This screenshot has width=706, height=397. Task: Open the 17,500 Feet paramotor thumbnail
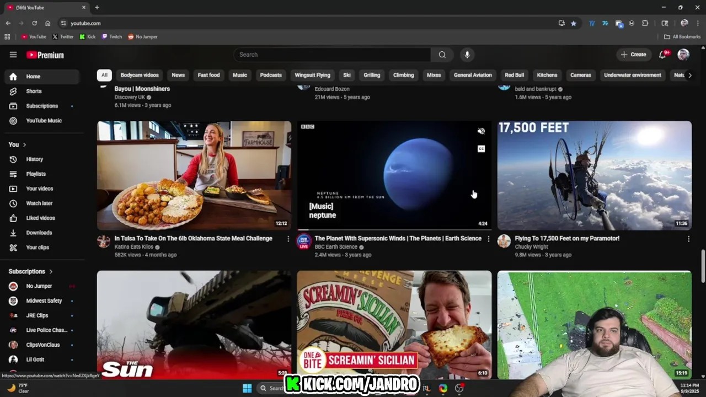pyautogui.click(x=595, y=175)
